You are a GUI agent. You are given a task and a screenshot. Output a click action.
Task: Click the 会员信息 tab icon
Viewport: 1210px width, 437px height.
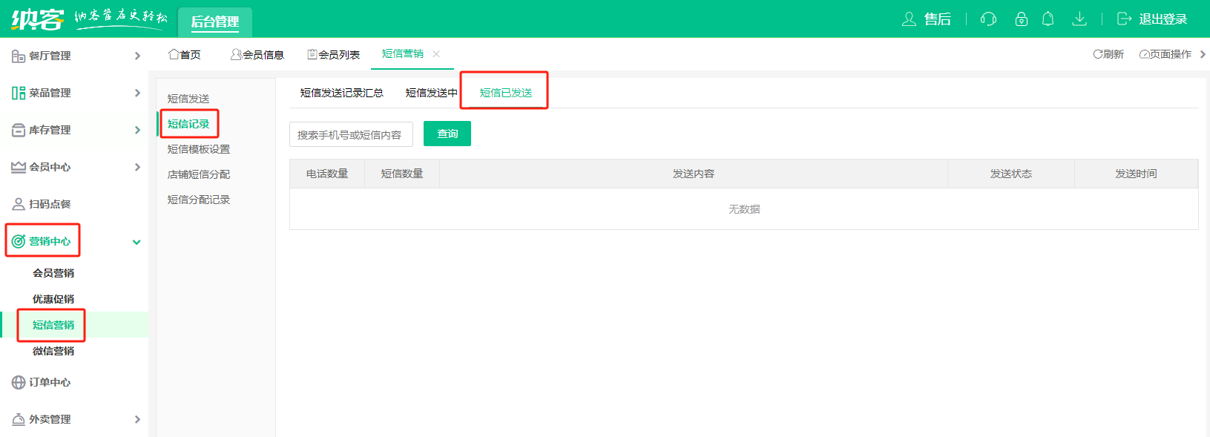click(x=236, y=54)
